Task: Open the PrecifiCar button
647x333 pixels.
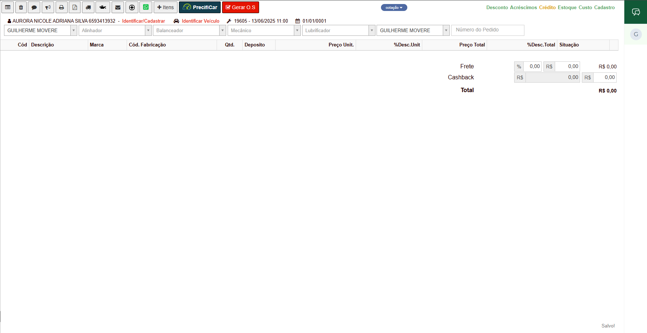Action: [200, 7]
